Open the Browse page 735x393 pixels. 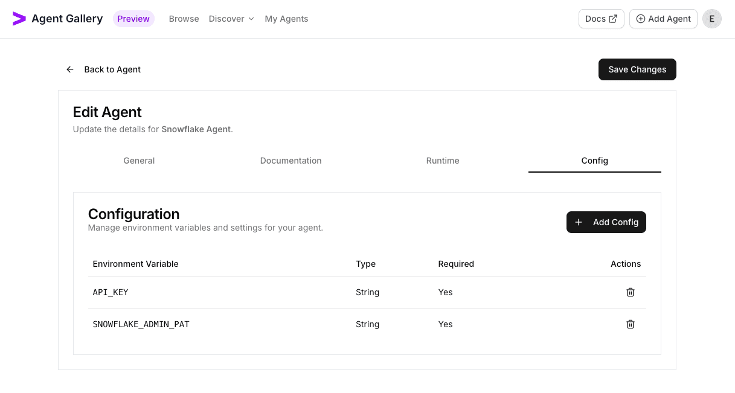coord(184,19)
